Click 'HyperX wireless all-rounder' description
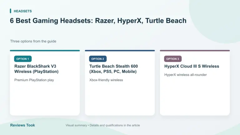Viewport: 240px width, 135px height. pyautogui.click(x=186, y=75)
